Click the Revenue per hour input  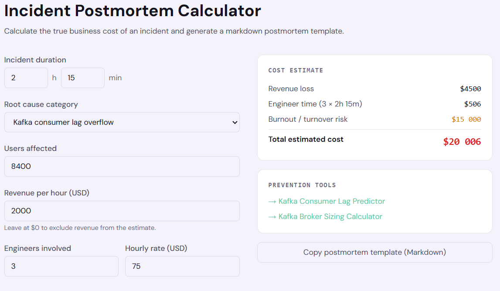coord(122,211)
